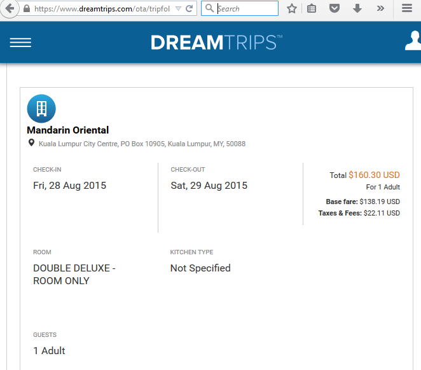Open the DreamTrips hamburger navigation menu
The width and height of the screenshot is (421, 370).
click(x=20, y=43)
